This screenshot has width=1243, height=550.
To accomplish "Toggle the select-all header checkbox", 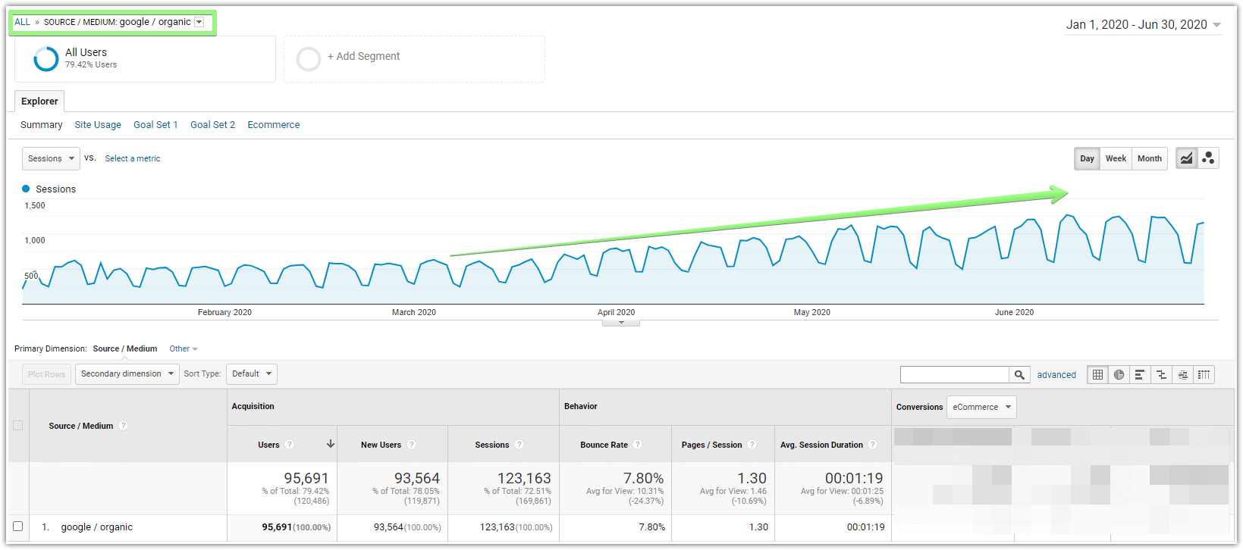I will click(18, 426).
